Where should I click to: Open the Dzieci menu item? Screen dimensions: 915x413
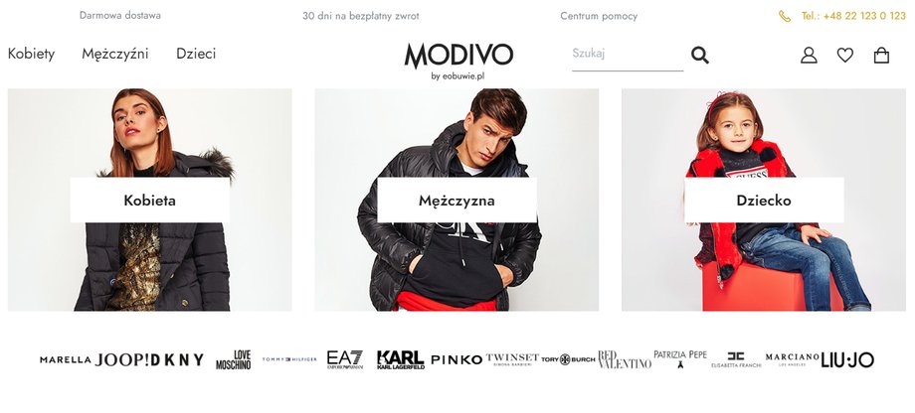(x=196, y=54)
